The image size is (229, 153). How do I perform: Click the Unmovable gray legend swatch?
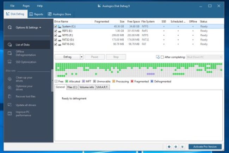(x=94, y=81)
